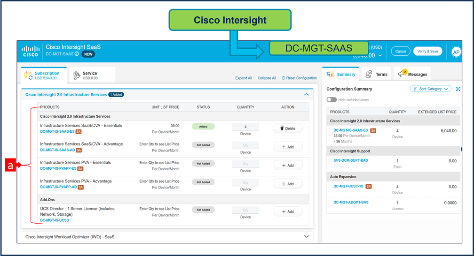The height and width of the screenshot is (256, 474).
Task: Click the Added status badge
Action: [203, 127]
